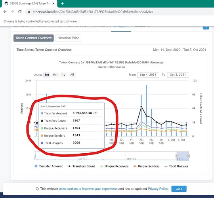Click the Amount y-axis title
The height and width of the screenshot is (198, 214).
point(21,109)
